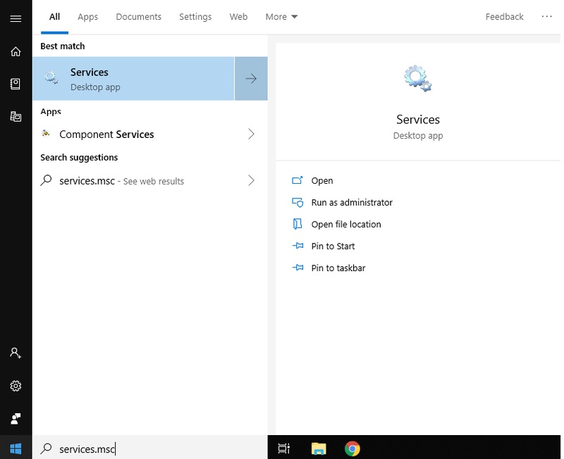Click the hamburger menu icon in sidebar
Screen dimensions: 564x459
(x=16, y=18)
